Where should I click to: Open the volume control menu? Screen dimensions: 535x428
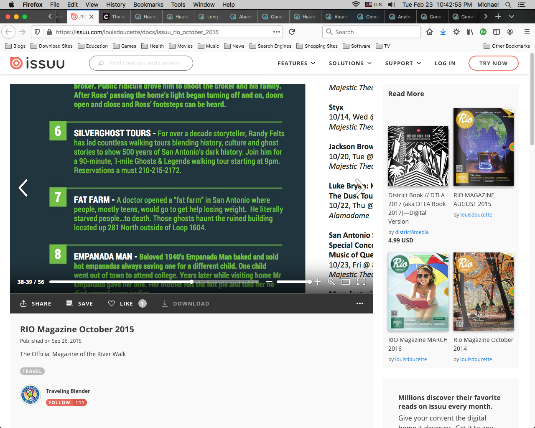click(x=392, y=5)
